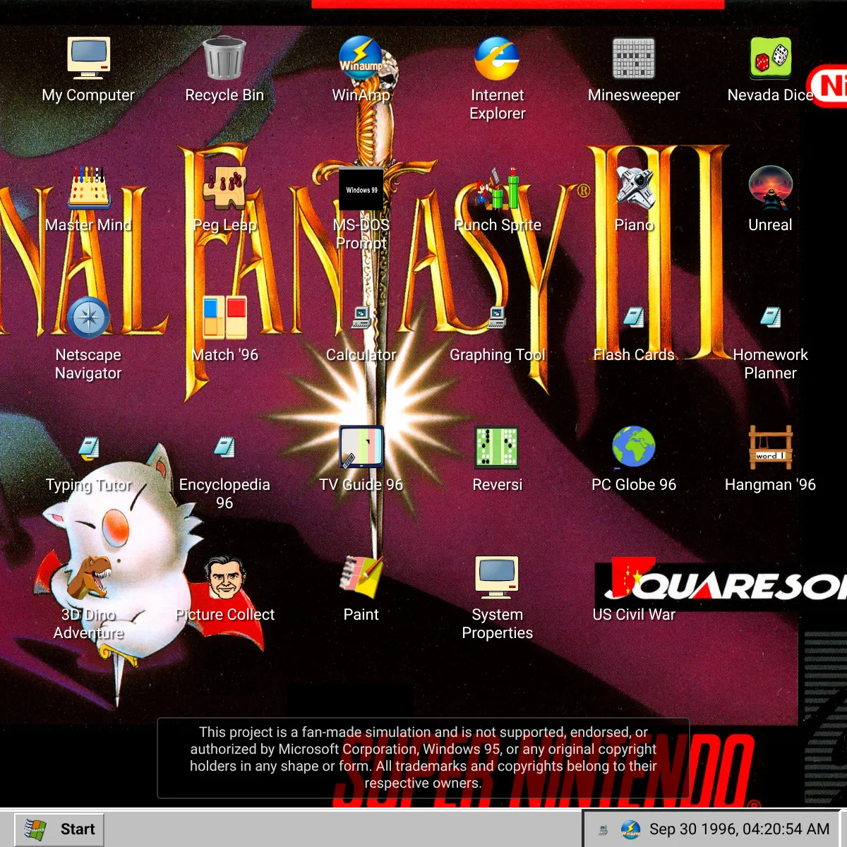
Task: Open the Recycle Bin icon
Action: (x=224, y=59)
